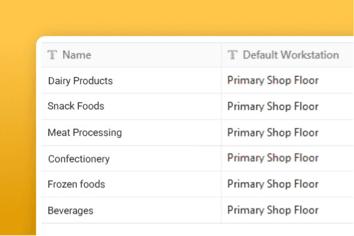The width and height of the screenshot is (354, 236).
Task: Click the blank area under the Default Workstation column
Action: pyautogui.click(x=287, y=229)
